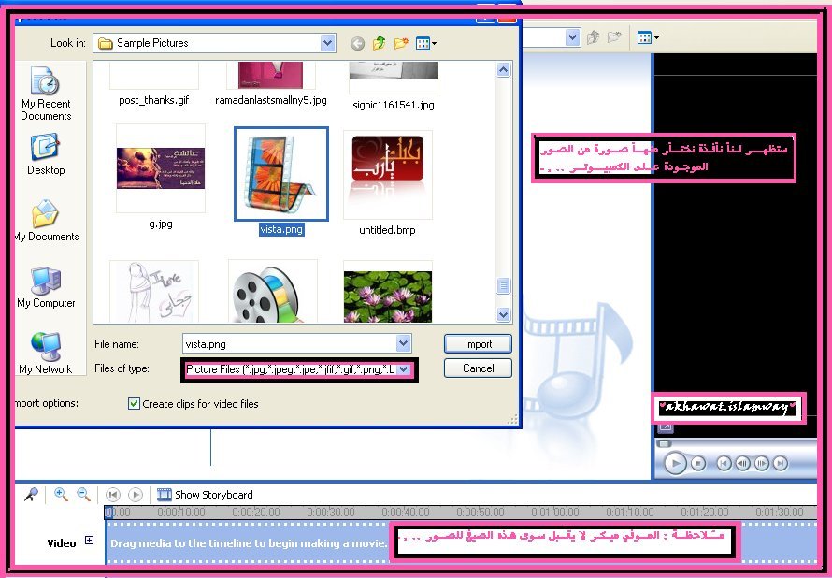This screenshot has width=832, height=578.
Task: Click timeline ruler at 0:00:40.00
Action: pos(406,513)
